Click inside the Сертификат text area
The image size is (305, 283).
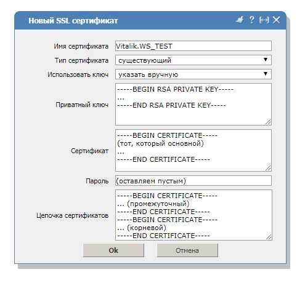click(193, 150)
